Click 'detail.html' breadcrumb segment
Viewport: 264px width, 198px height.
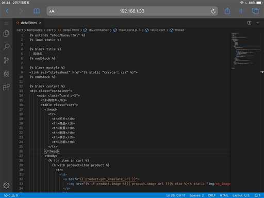pos(71,30)
